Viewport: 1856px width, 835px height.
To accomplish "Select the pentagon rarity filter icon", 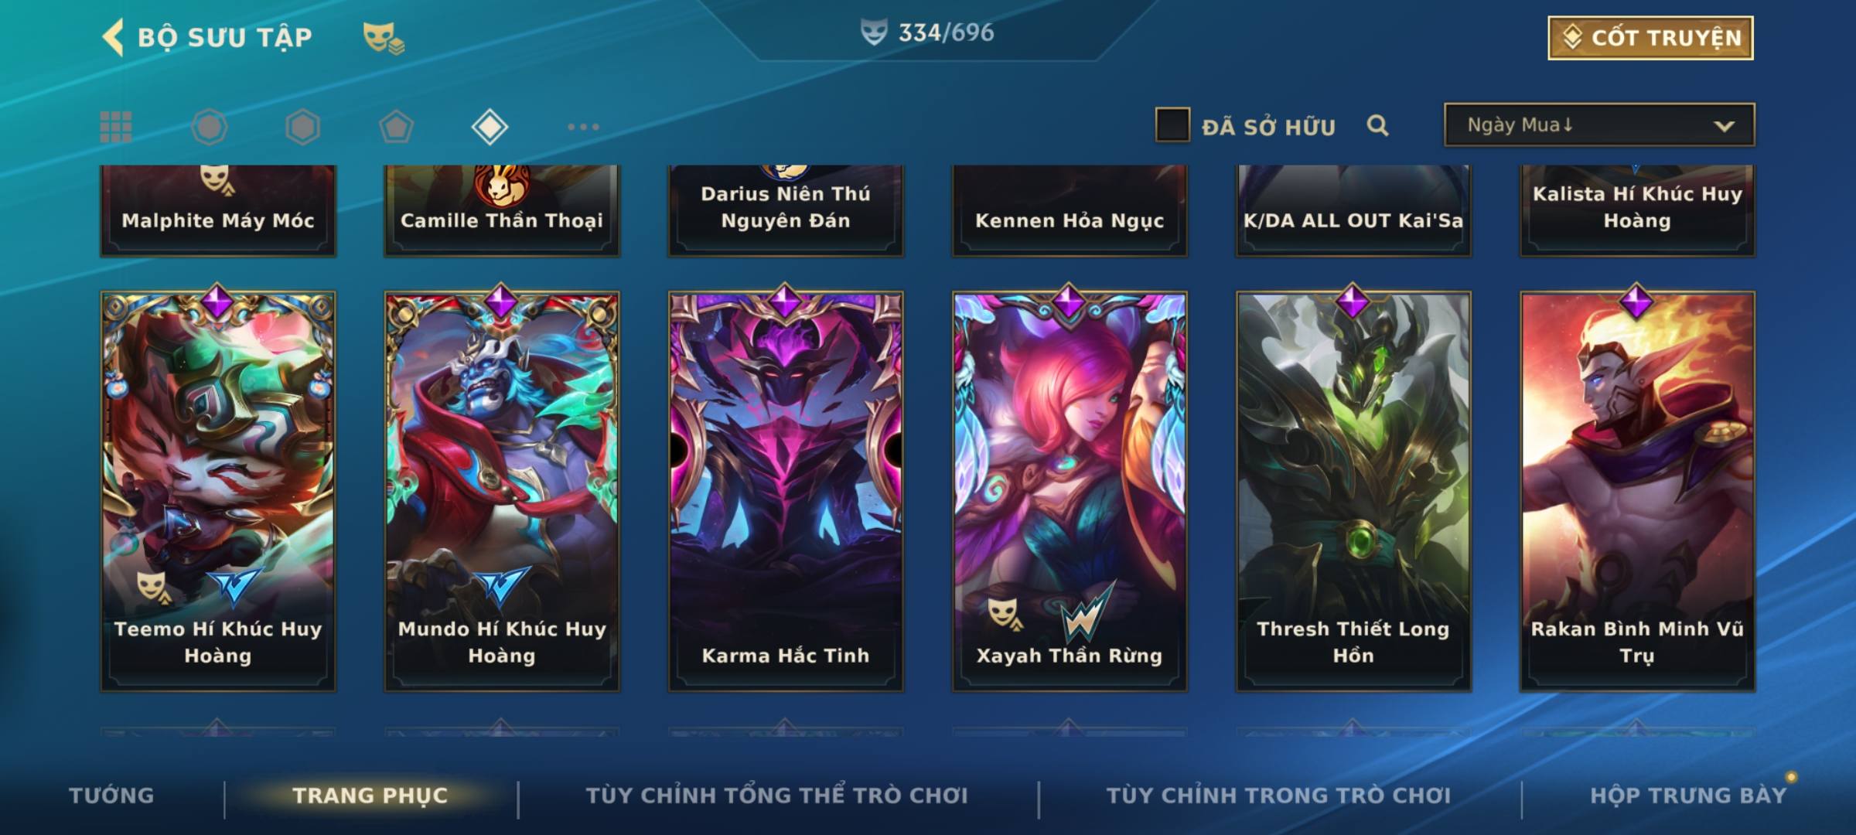I will 396,127.
